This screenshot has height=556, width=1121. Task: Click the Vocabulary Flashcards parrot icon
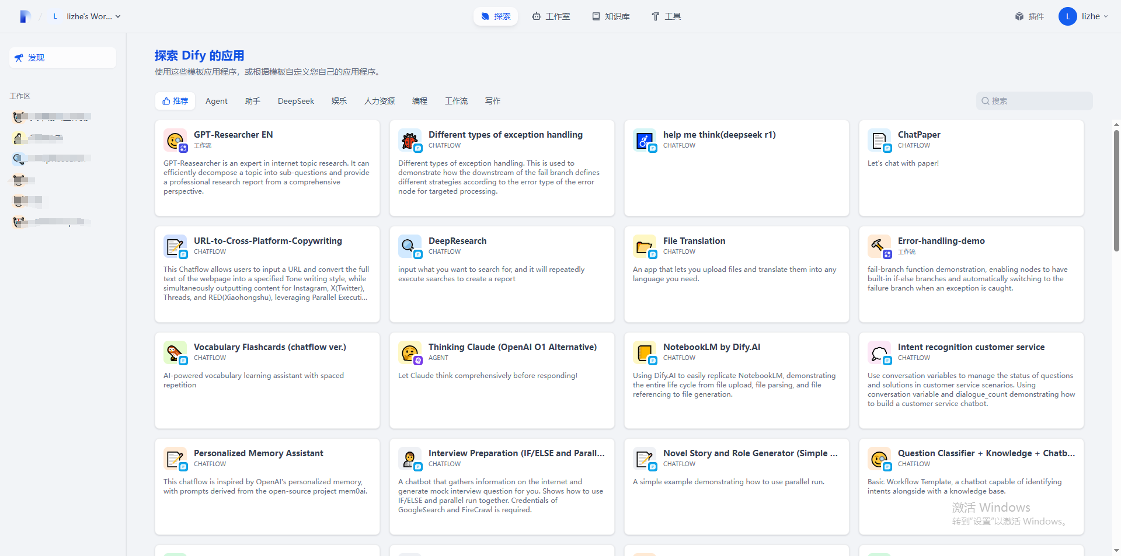point(175,352)
